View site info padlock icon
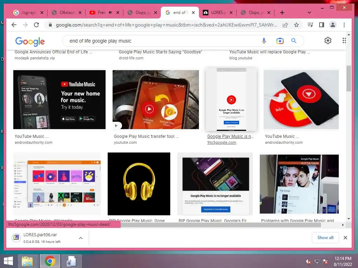Screen dimensions: 358x268 click(x=50, y=25)
